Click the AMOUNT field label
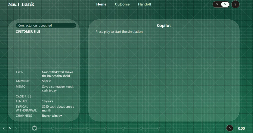The height and width of the screenshot is (133, 253). click(x=23, y=81)
